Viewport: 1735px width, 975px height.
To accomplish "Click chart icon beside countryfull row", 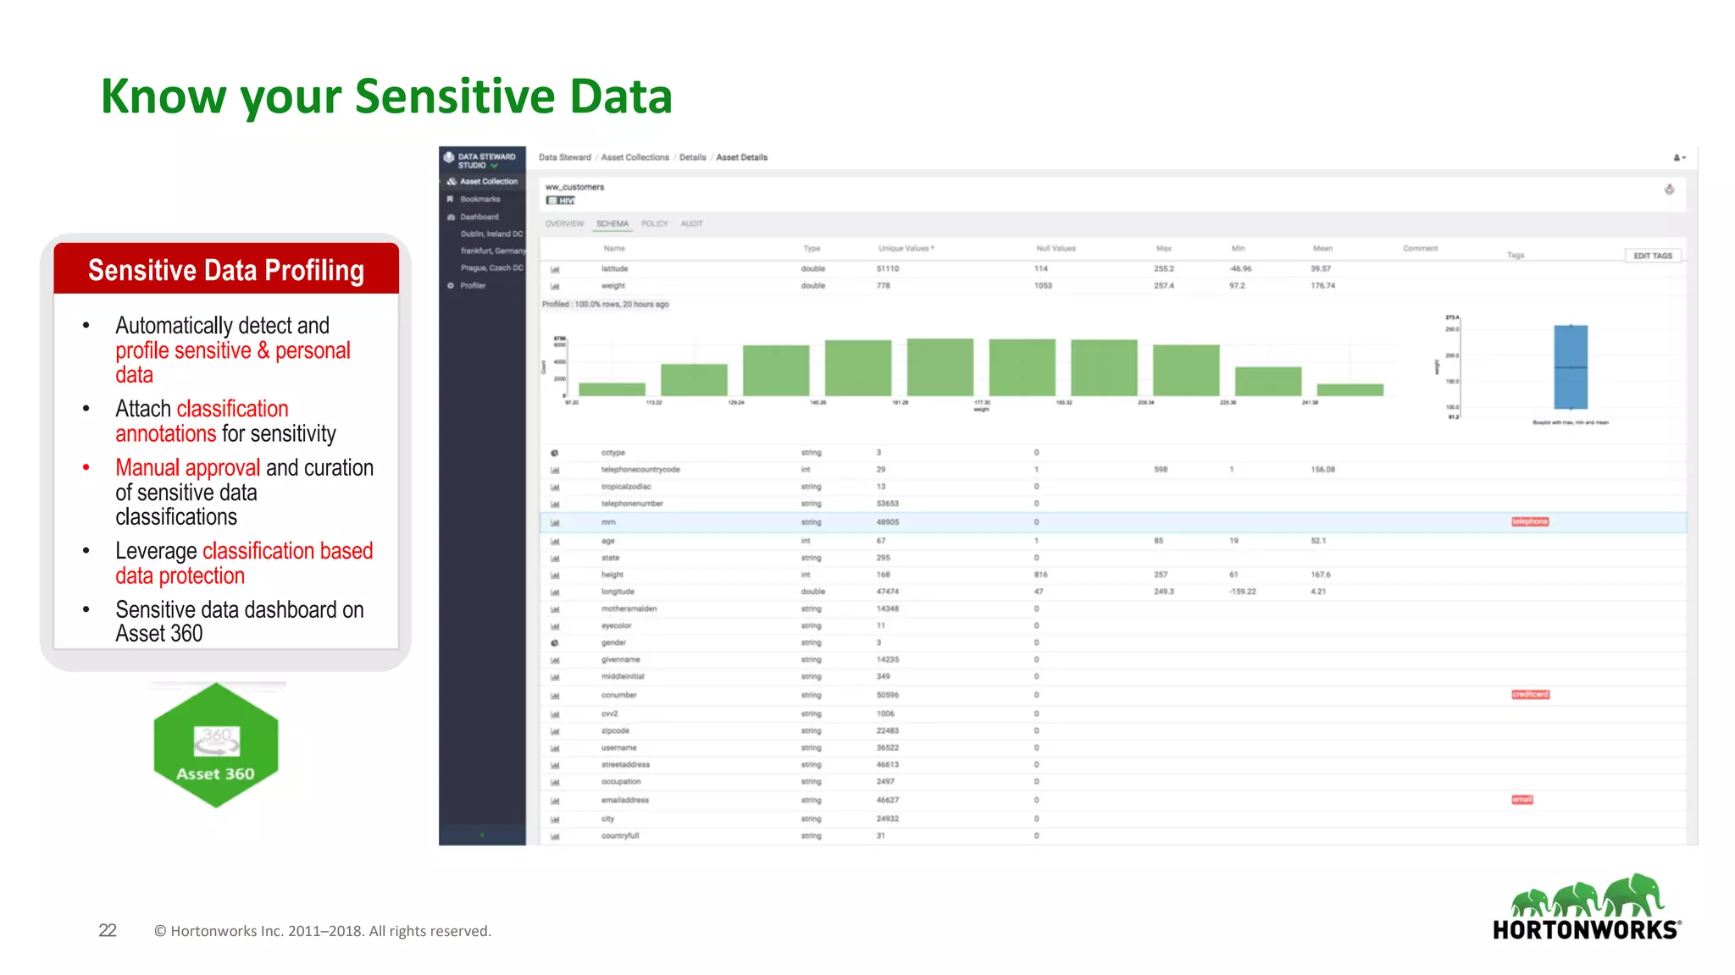I will pyautogui.click(x=555, y=835).
